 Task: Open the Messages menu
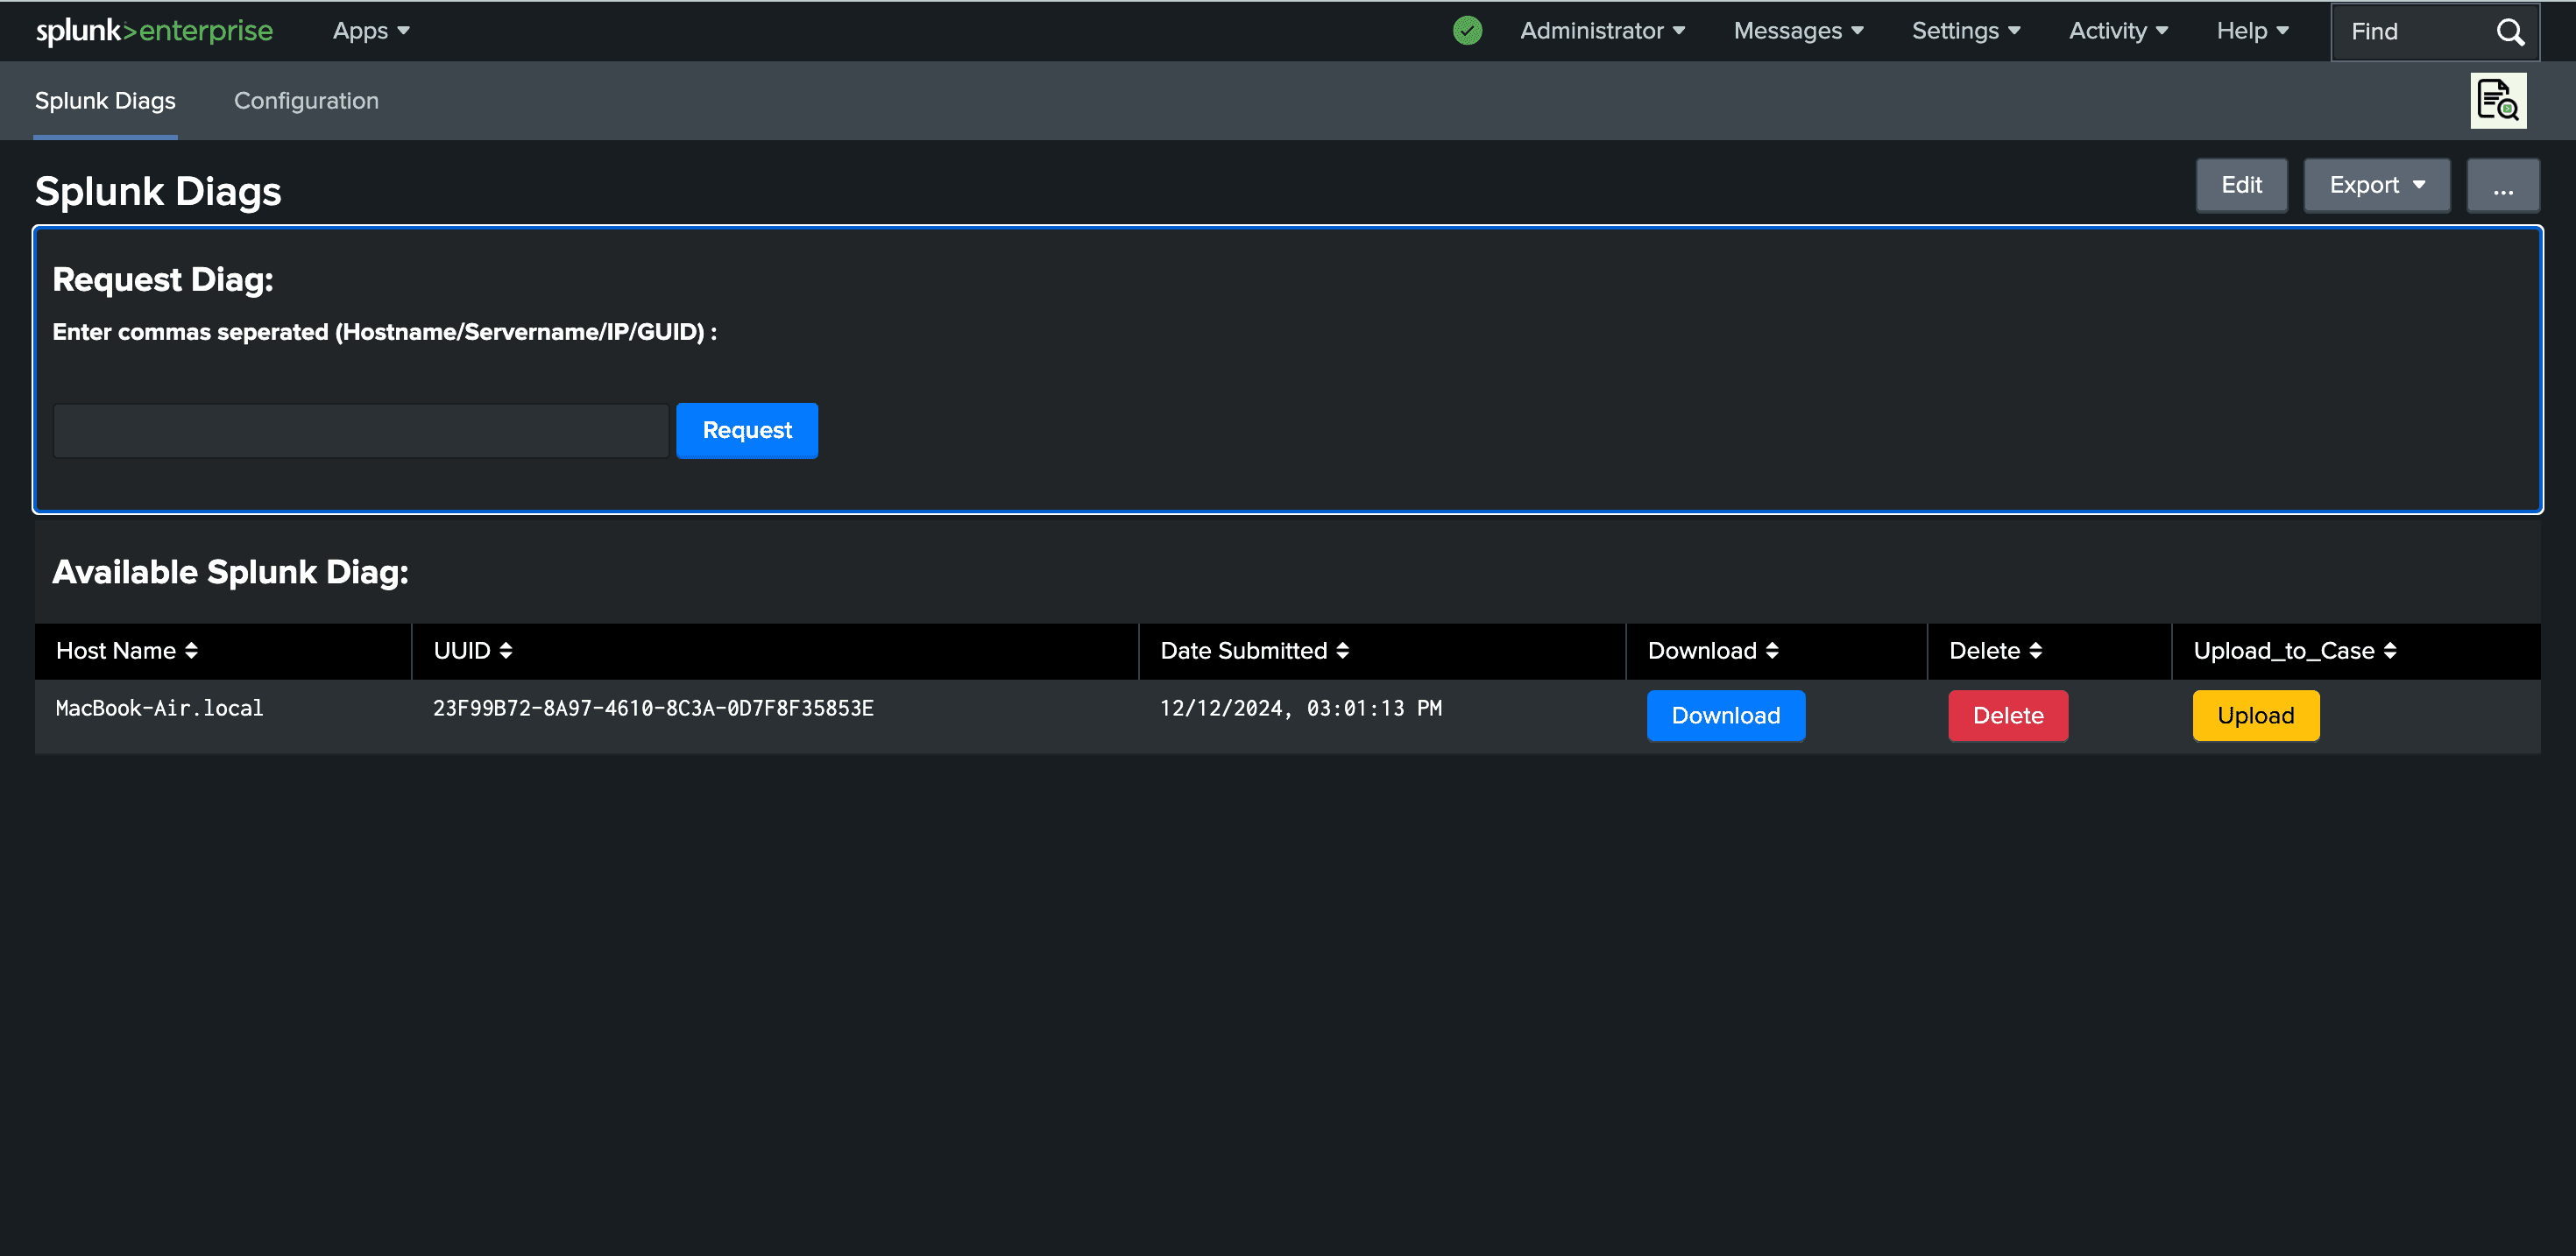[1797, 31]
